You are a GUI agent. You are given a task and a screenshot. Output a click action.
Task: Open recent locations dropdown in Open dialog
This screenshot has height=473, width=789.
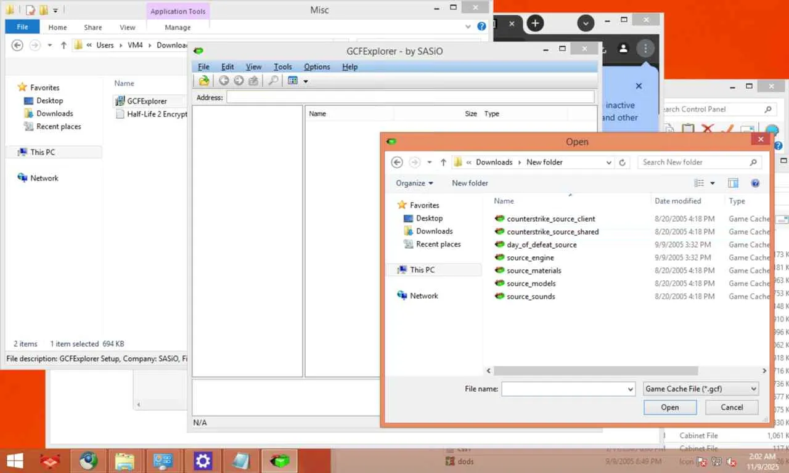(430, 163)
